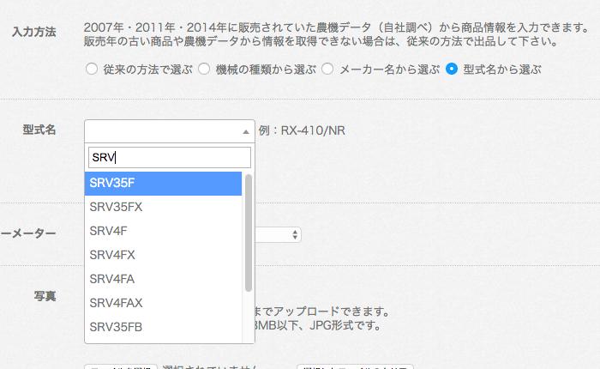Viewport: 600px width, 369px height.
Task: Focus the search field containing SRV
Action: (170, 157)
